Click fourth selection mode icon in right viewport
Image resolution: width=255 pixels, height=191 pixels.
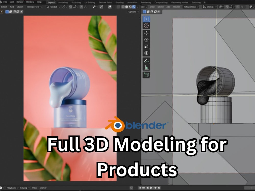coord(155,12)
